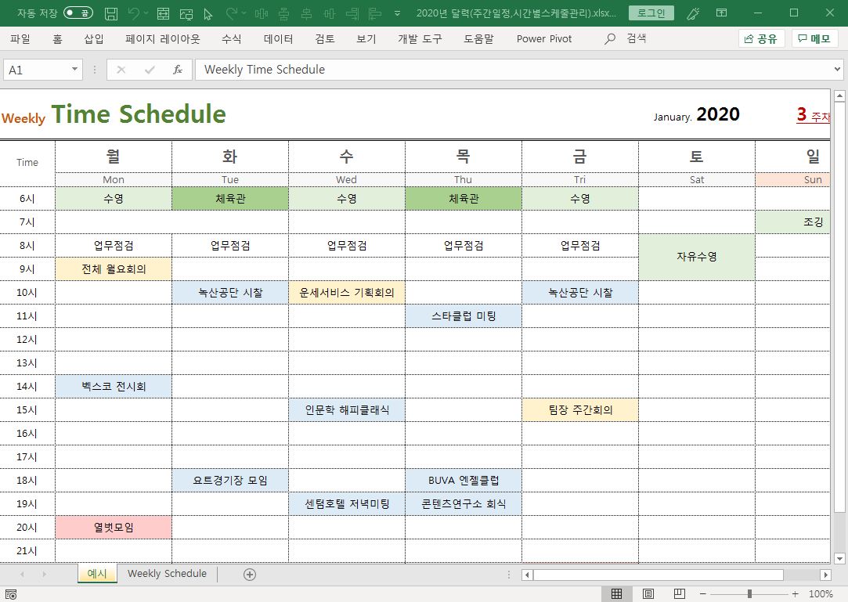This screenshot has width=848, height=602.
Task: Click the insert function fx icon
Action: pyautogui.click(x=178, y=70)
